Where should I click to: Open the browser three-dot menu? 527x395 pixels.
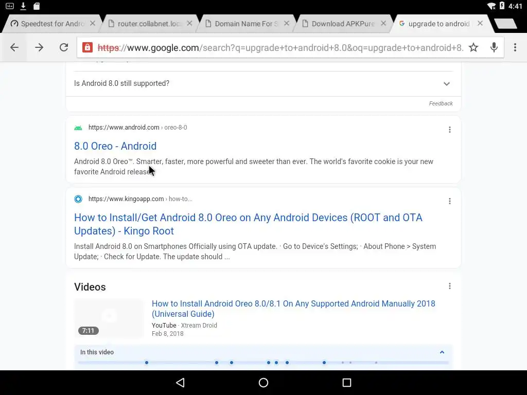click(515, 47)
